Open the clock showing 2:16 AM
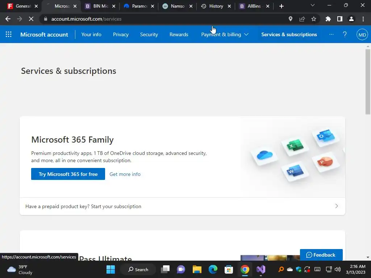This screenshot has width=371, height=278. (356, 269)
